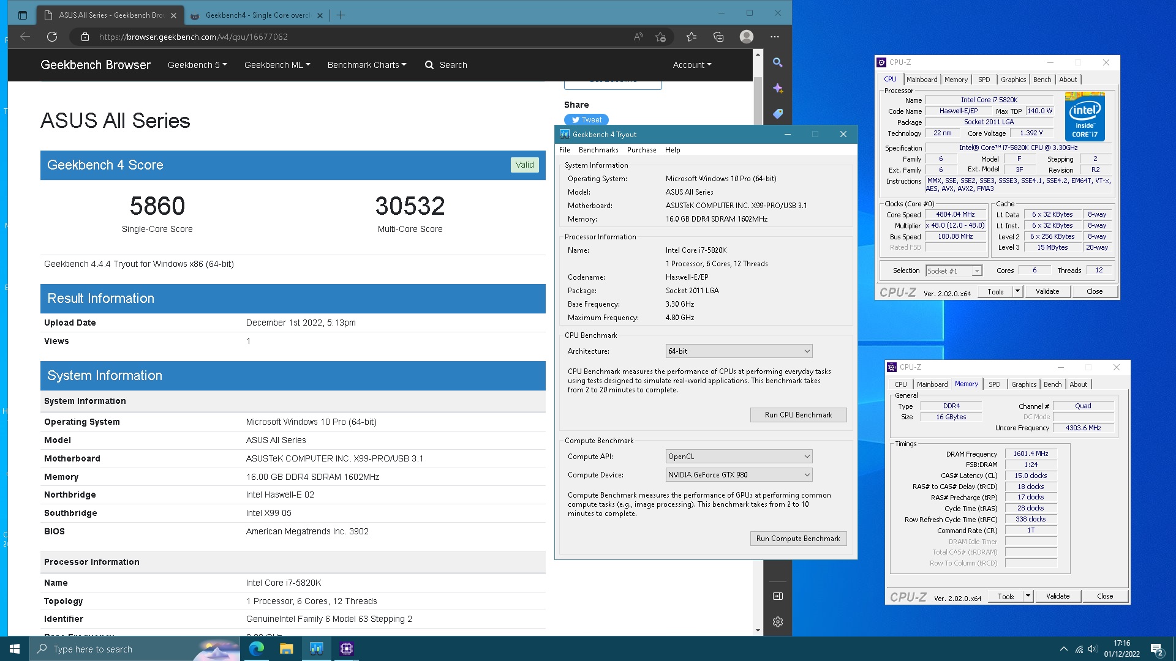Image resolution: width=1176 pixels, height=661 pixels.
Task: Switch to Geekbench app in taskbar
Action: pyautogui.click(x=317, y=649)
